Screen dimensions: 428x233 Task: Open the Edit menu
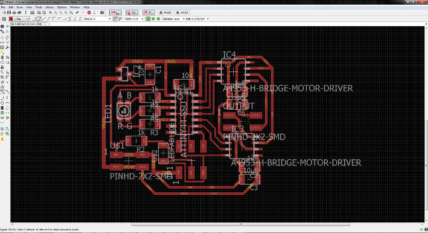pos(11,7)
